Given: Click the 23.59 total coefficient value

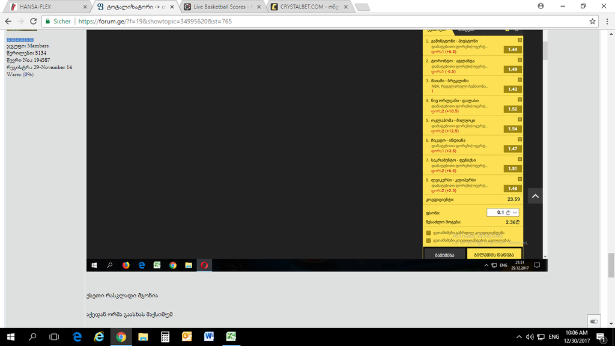Looking at the screenshot, I should (514, 199).
